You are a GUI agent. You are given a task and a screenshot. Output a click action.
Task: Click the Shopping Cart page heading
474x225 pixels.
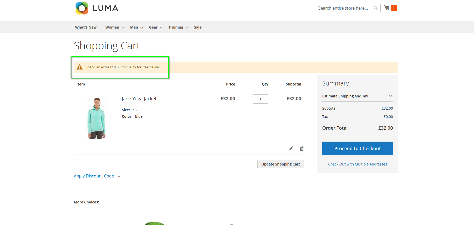click(107, 46)
